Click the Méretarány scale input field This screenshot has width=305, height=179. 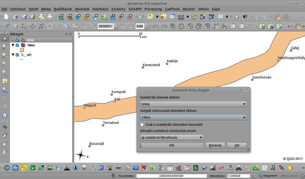(239, 176)
